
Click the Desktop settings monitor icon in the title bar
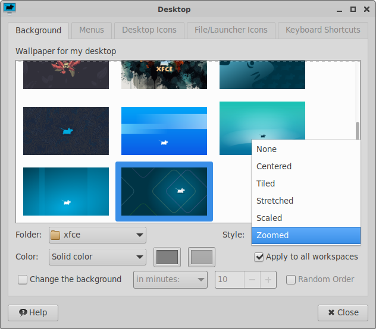[x=10, y=9]
